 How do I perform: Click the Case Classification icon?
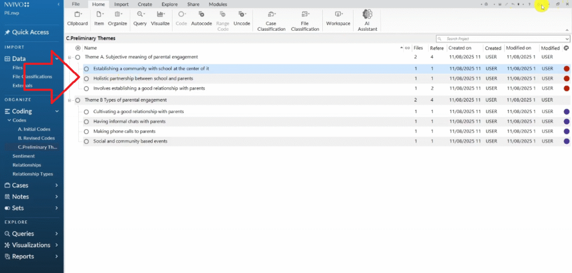coord(271,20)
